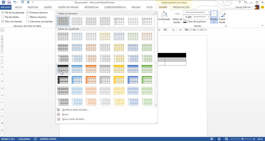Switch to read mode view in status bar

211,139
